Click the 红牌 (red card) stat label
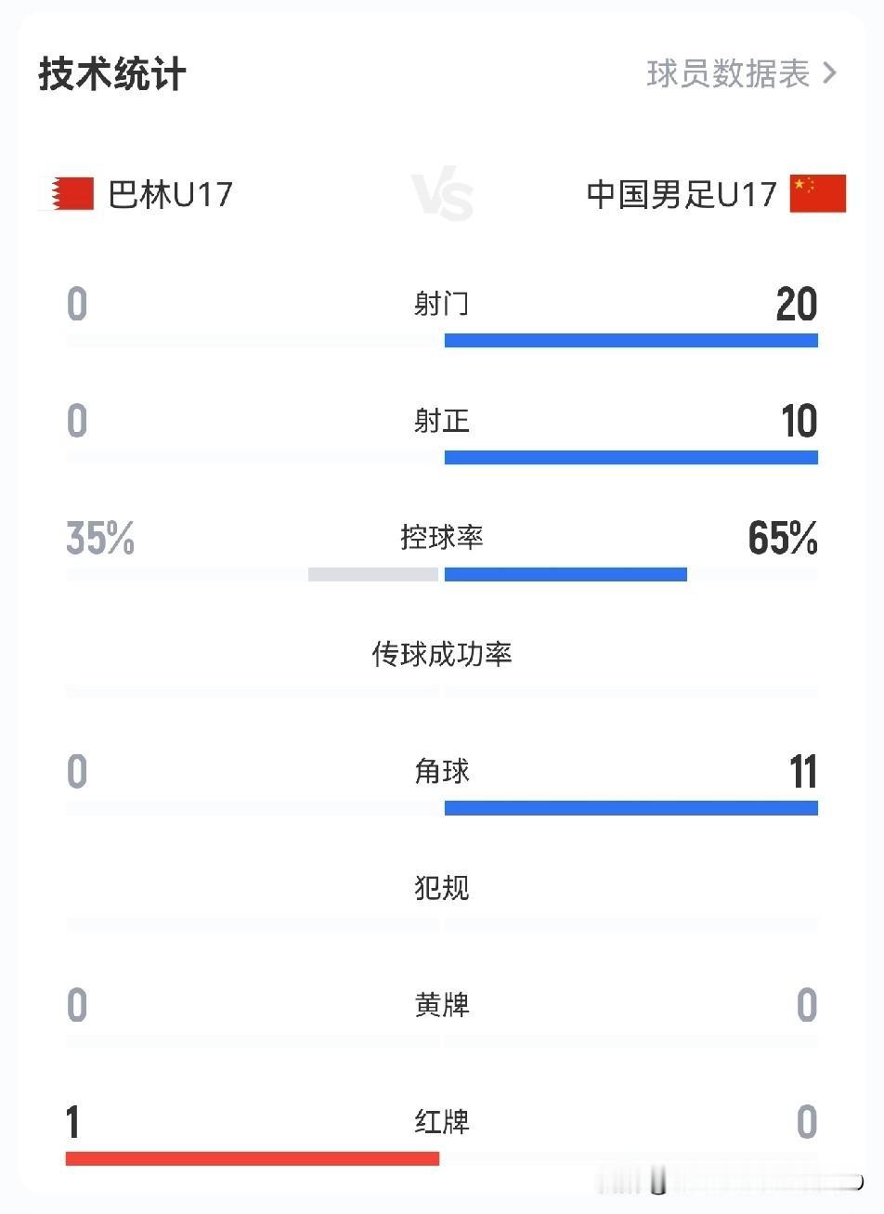884x1214 pixels. coord(442,1123)
